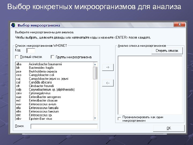This screenshot has height=145, width=193.
Task: Select Campylobacter coli entry
Action: coord(54,75)
